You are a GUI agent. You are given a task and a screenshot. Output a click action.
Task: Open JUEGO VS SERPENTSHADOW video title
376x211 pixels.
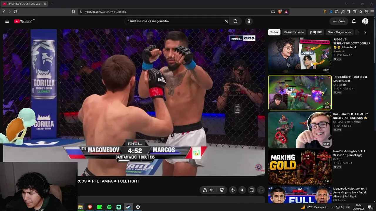(x=351, y=43)
